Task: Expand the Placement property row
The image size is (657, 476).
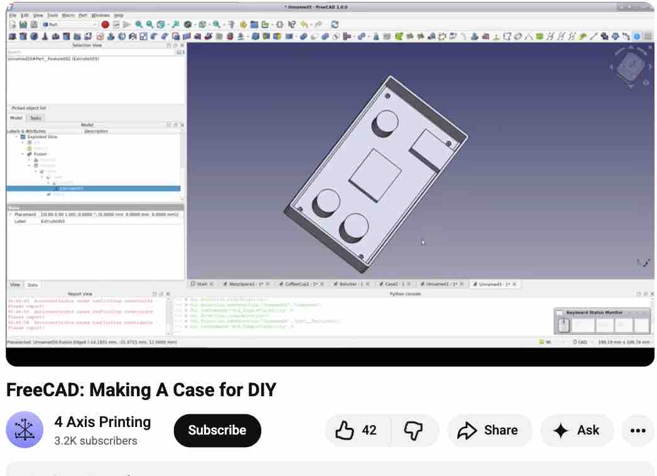Action: [x=11, y=214]
